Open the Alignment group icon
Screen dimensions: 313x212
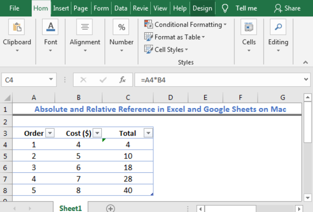[x=85, y=28]
